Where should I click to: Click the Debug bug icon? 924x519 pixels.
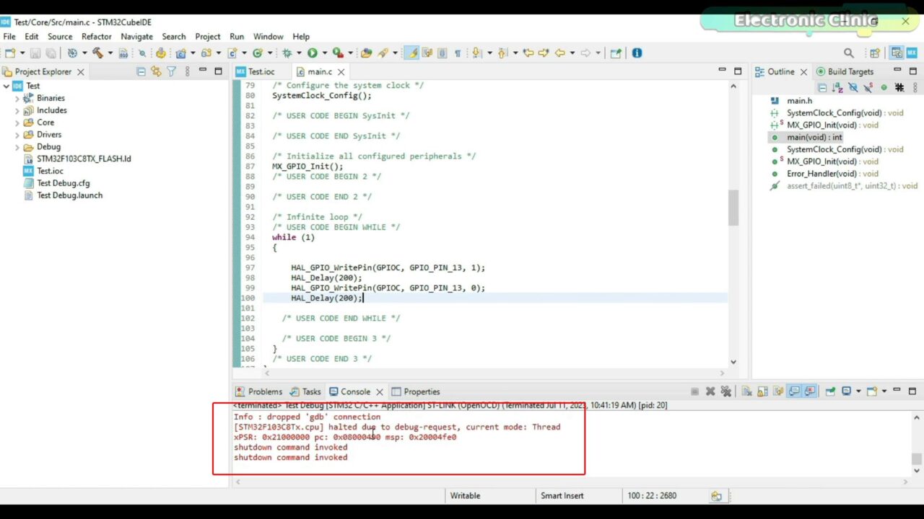(x=287, y=53)
